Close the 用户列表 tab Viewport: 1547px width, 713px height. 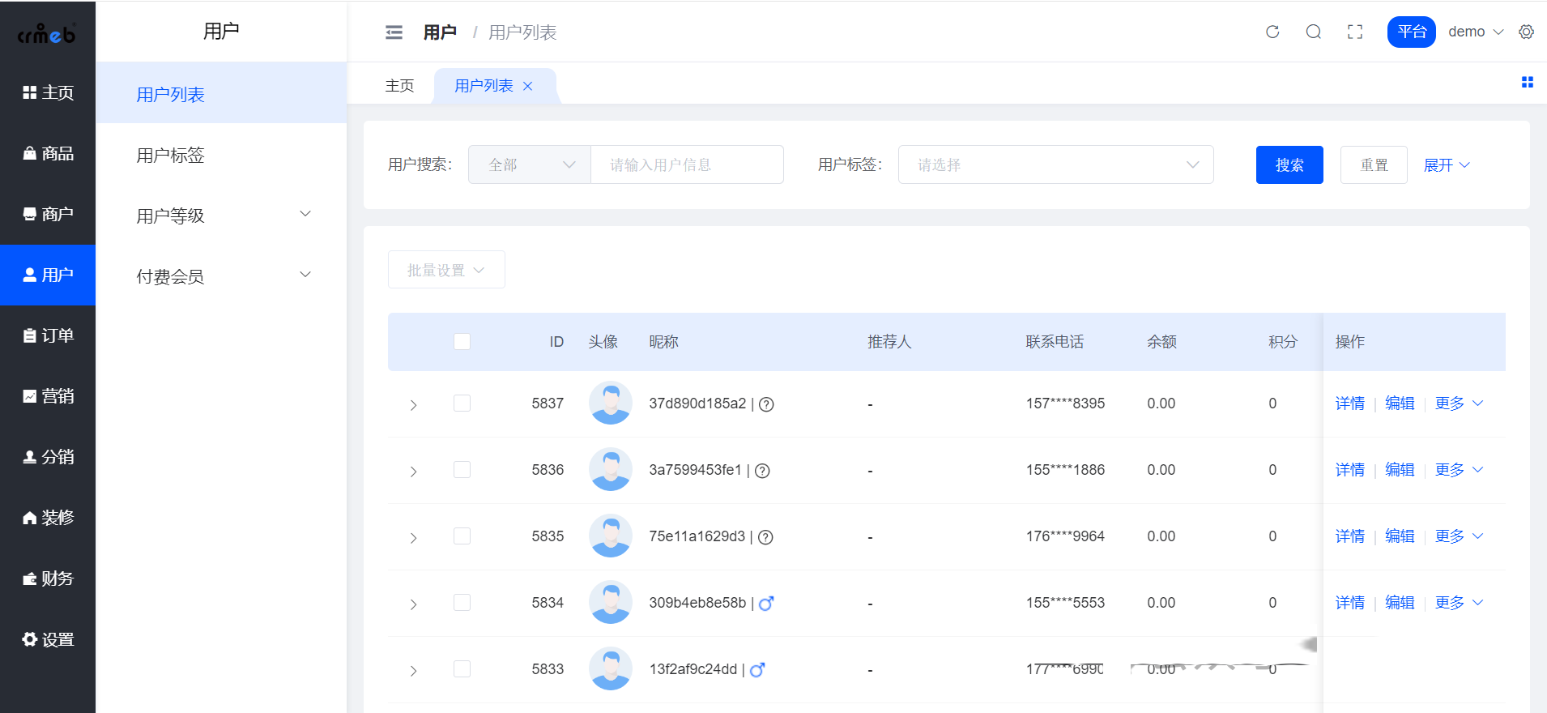[x=528, y=86]
